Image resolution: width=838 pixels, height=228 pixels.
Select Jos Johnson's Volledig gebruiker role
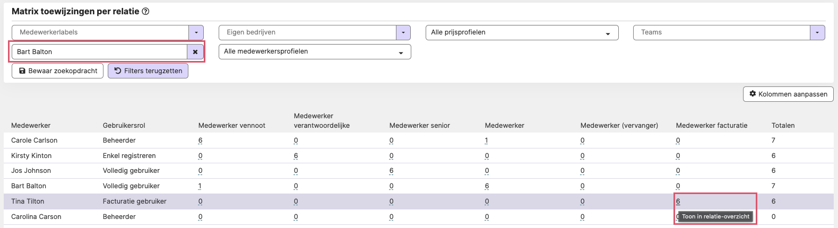point(131,171)
